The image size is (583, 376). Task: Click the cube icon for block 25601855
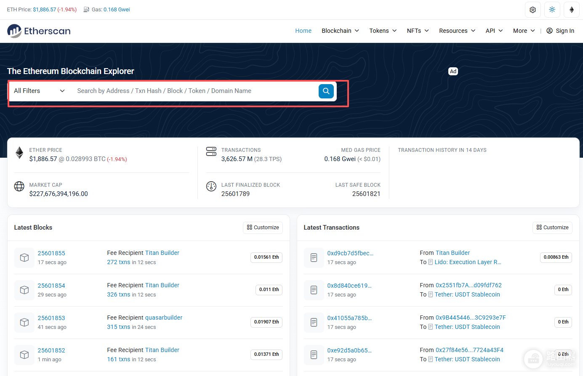click(x=24, y=257)
